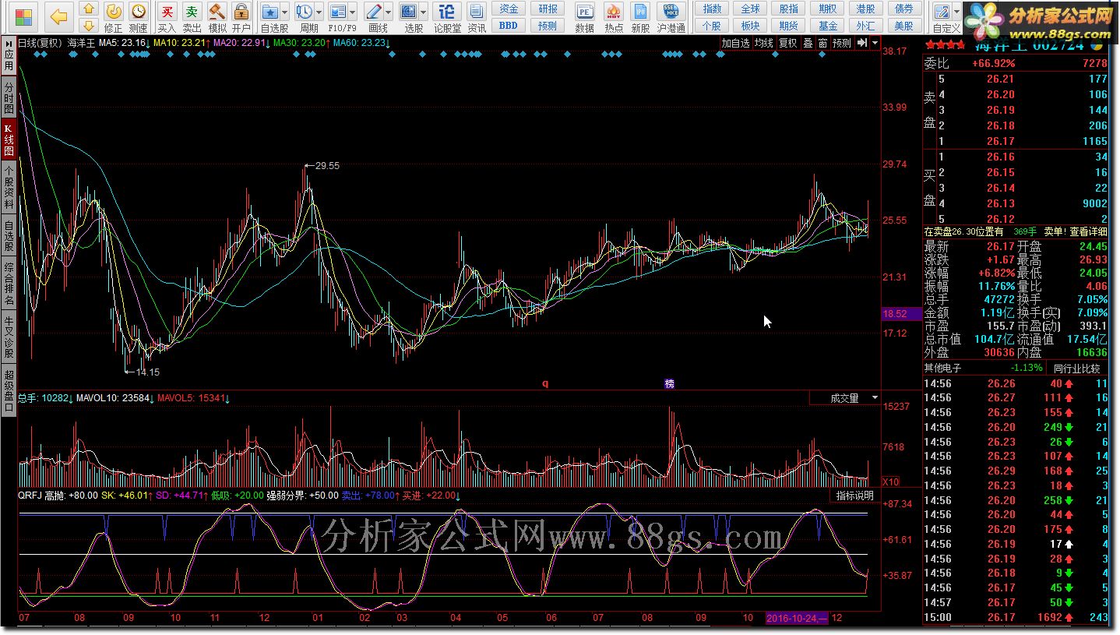Open the 修正 correction tool
The width and height of the screenshot is (1120, 635).
tap(114, 17)
